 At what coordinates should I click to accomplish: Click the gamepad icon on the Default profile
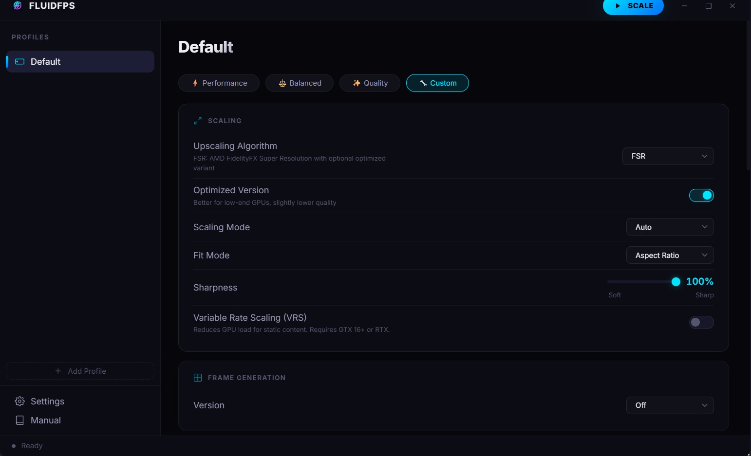[19, 61]
